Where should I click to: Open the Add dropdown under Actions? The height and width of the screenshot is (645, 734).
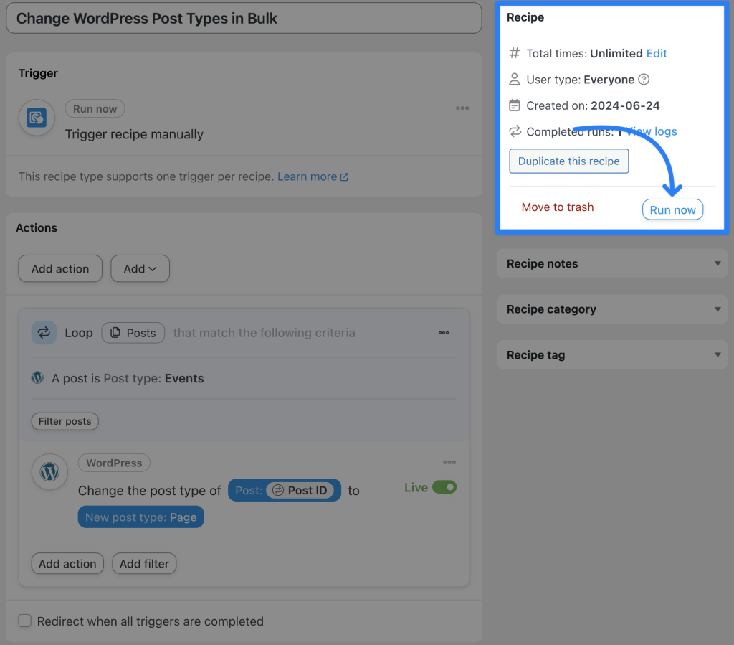[140, 268]
